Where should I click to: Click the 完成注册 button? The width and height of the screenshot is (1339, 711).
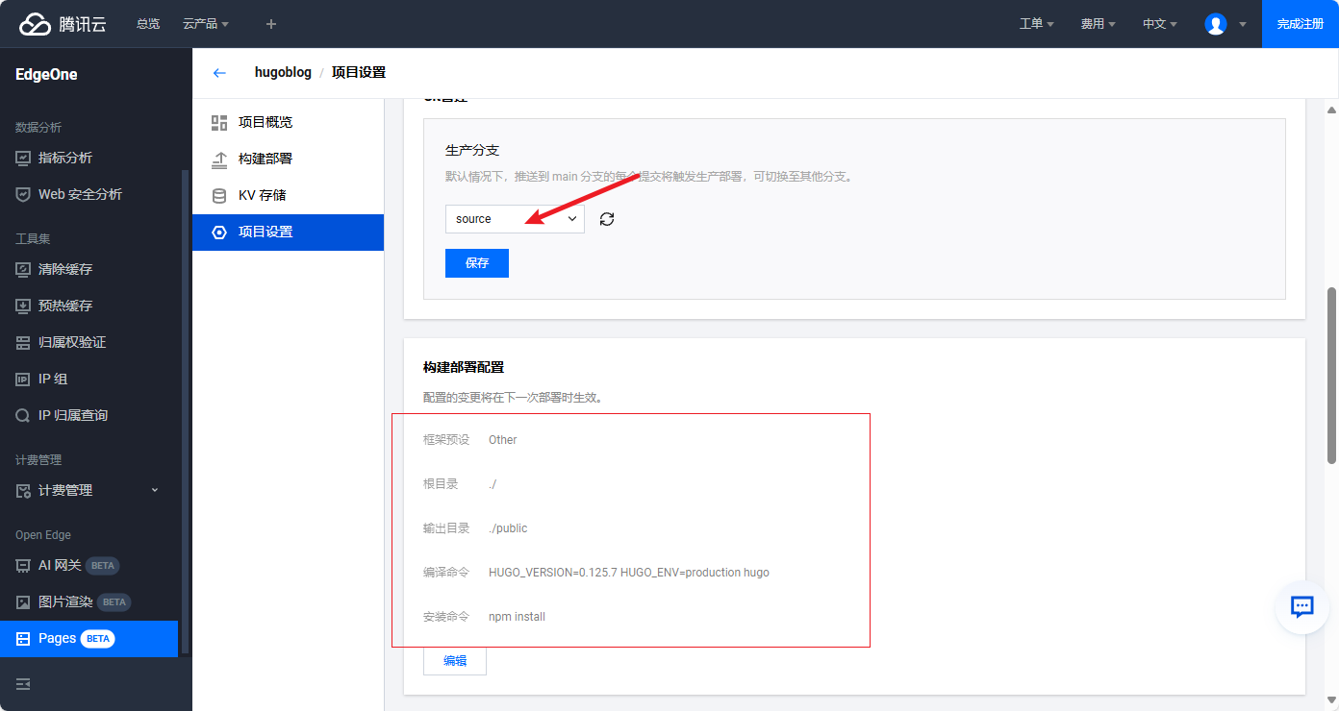coord(1301,24)
